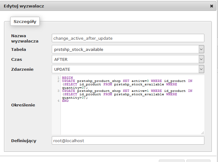This screenshot has height=162, width=218.
Task: Grab the editor resize handle
Action: (x=202, y=133)
